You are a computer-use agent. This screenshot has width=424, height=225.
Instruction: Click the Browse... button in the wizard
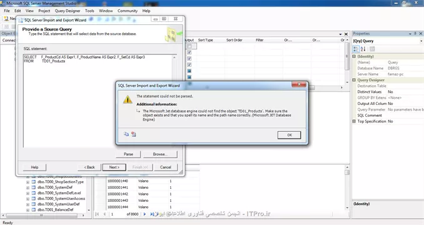coord(160,154)
